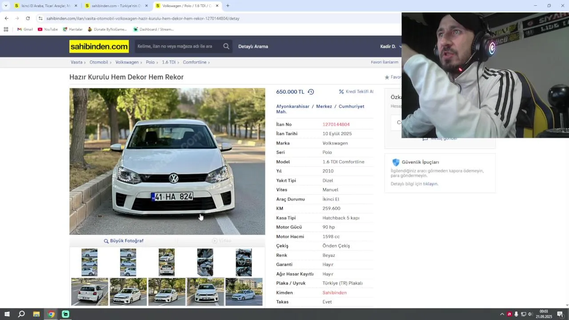Go to the 1.6 TDI breadcrumb
Image resolution: width=569 pixels, height=320 pixels.
coord(169,62)
